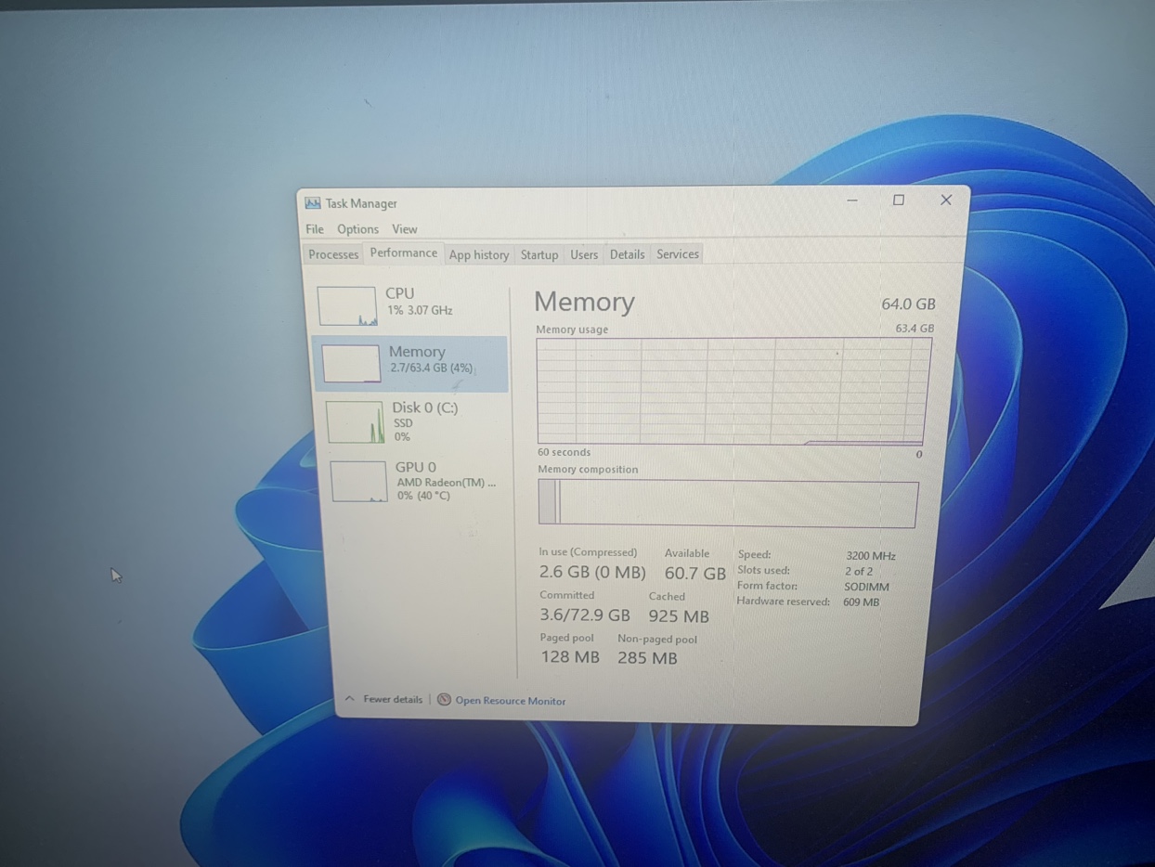The width and height of the screenshot is (1155, 867).
Task: Close the Task Manager window
Action: pyautogui.click(x=946, y=201)
